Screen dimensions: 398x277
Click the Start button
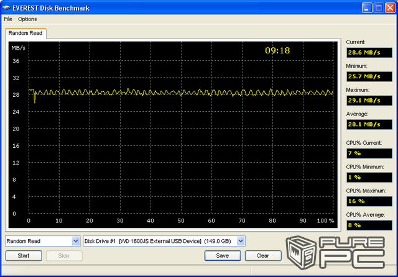[24, 255]
